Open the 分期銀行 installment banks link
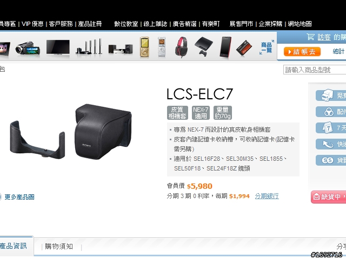Screen dimensions: 346x259 267,196
